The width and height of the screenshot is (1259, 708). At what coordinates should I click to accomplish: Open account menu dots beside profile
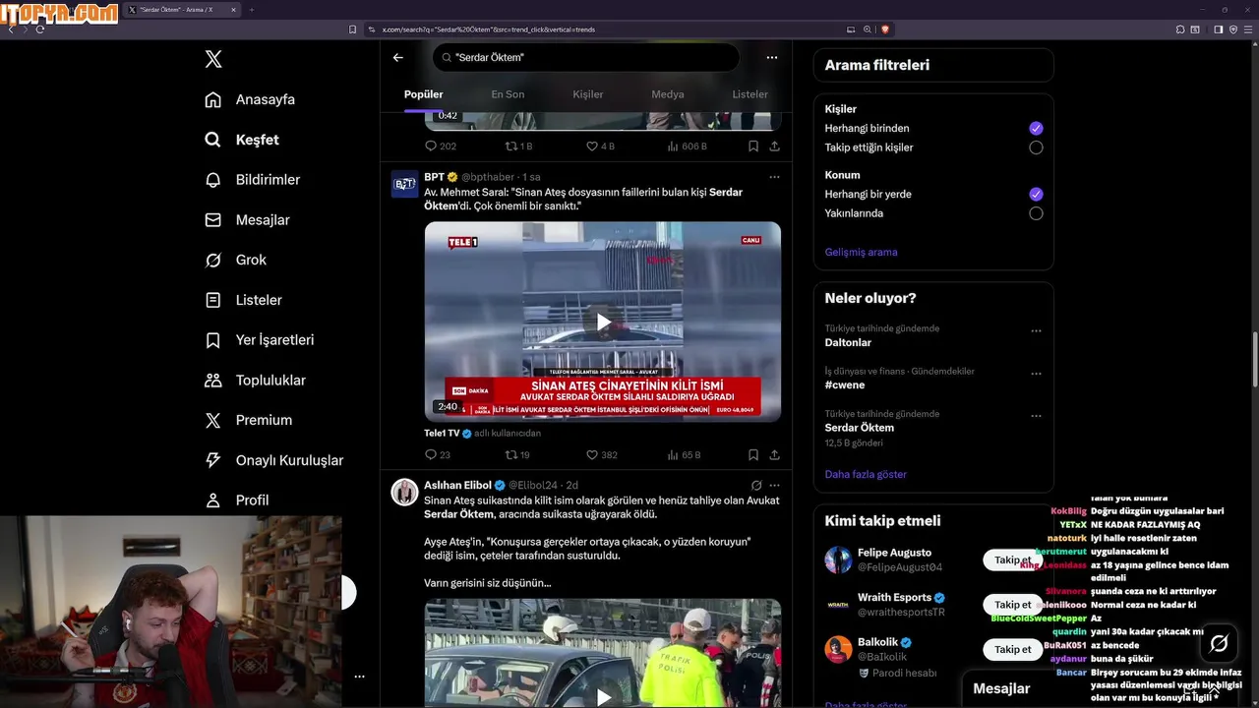tap(359, 677)
